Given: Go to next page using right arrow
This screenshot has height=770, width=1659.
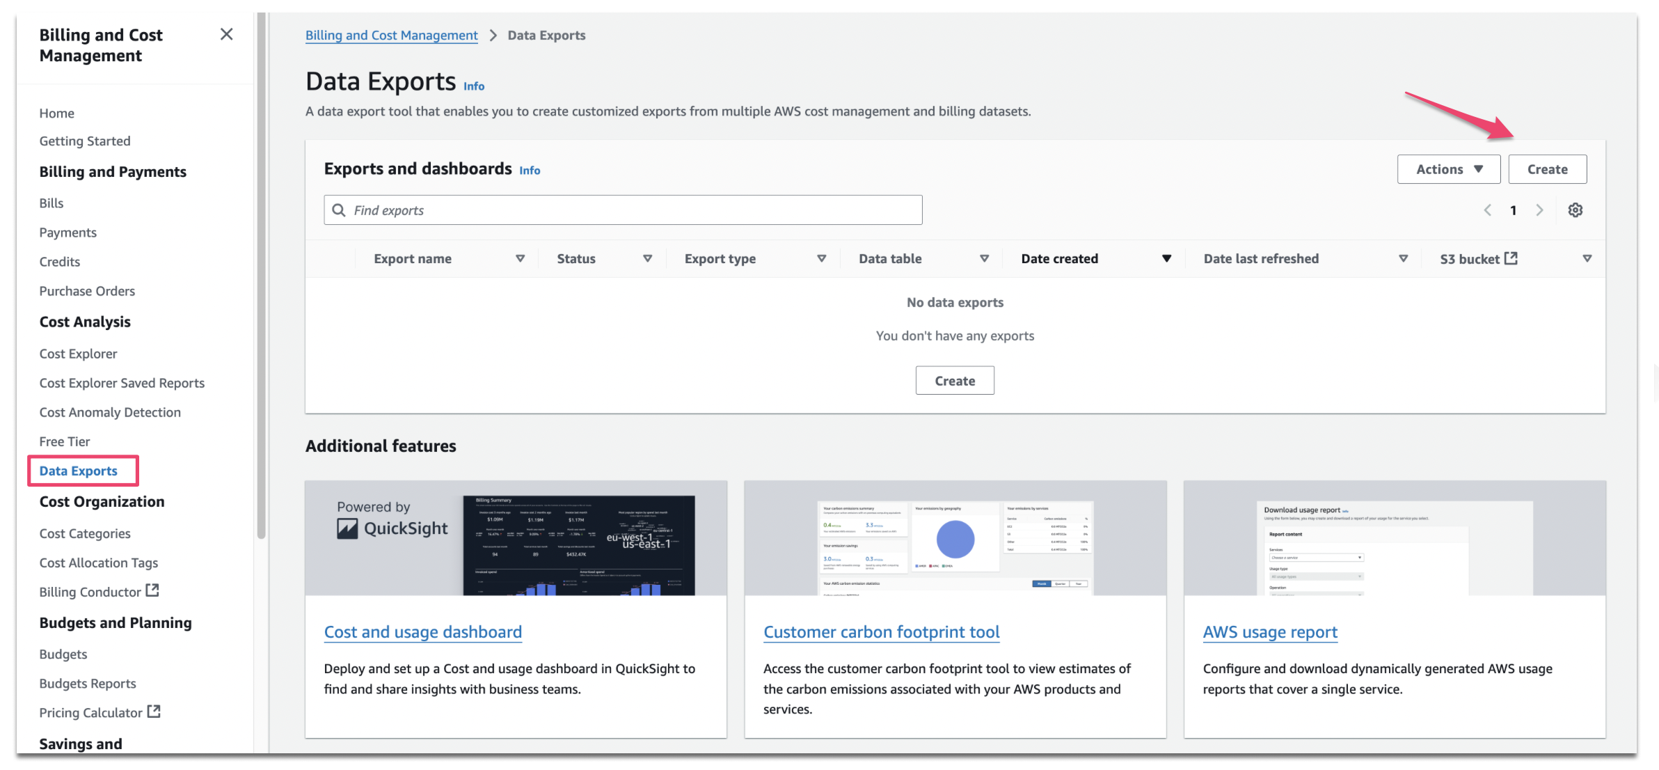Looking at the screenshot, I should [1539, 210].
